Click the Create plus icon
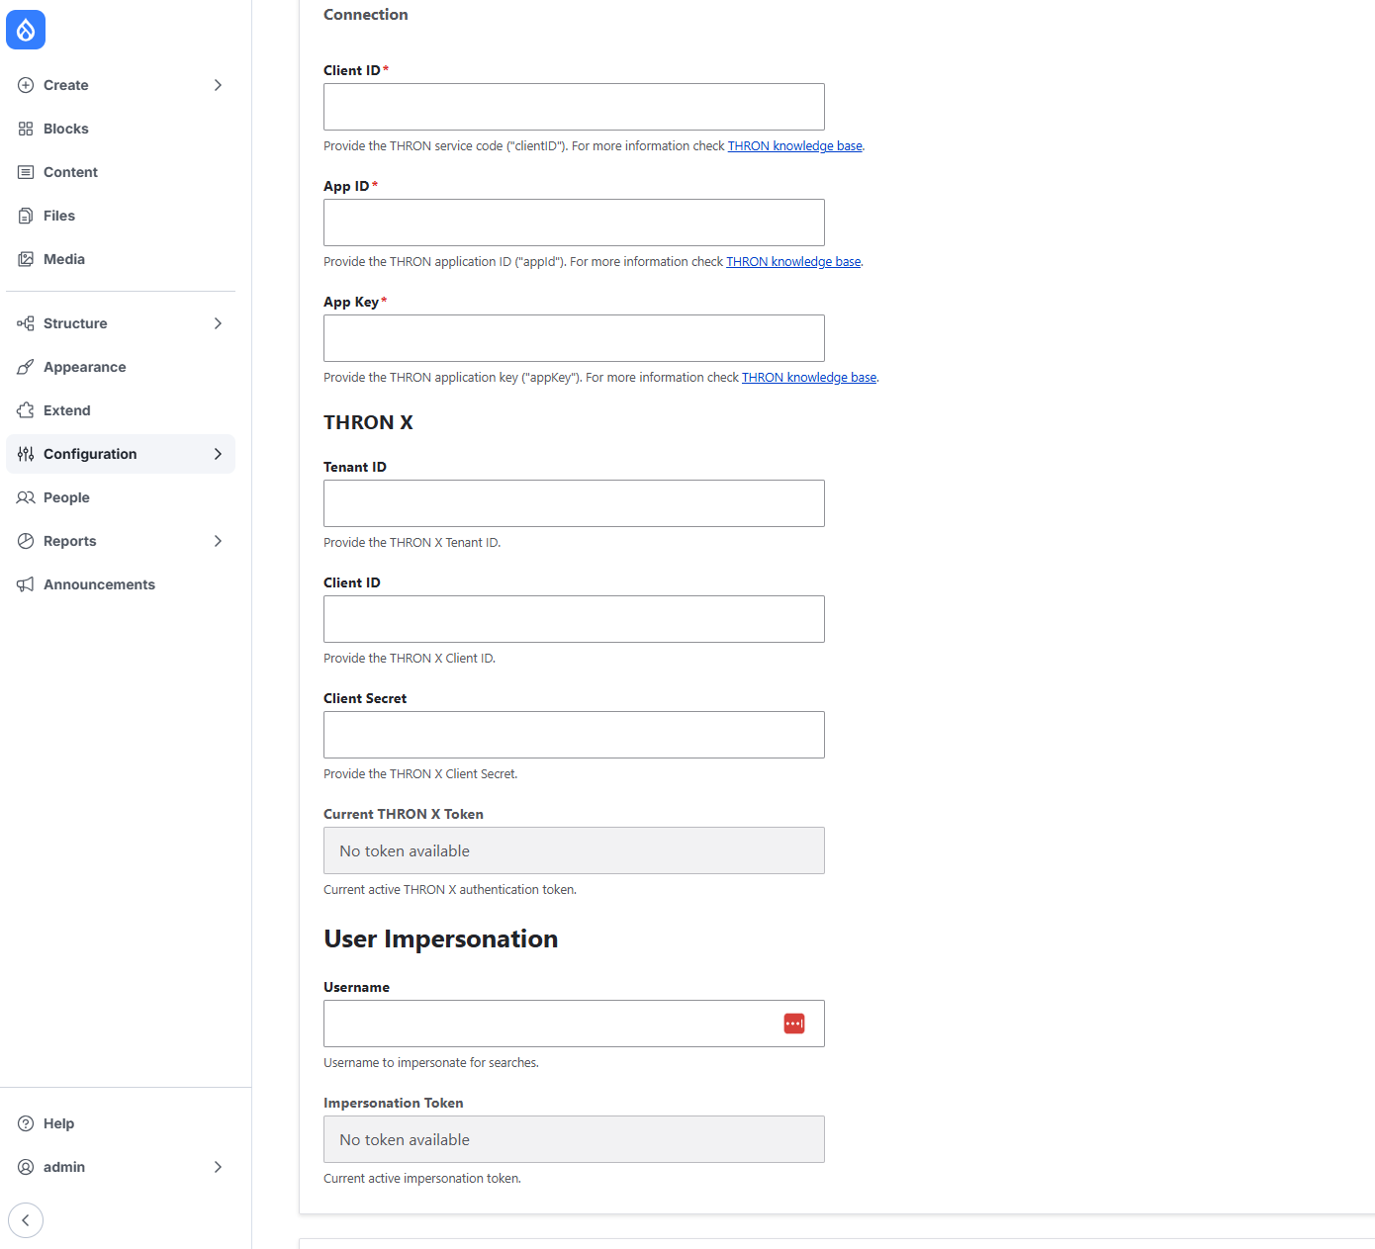 click(x=26, y=85)
